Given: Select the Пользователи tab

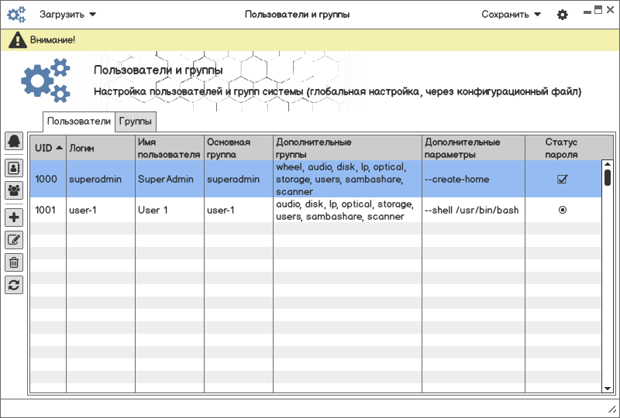Looking at the screenshot, I should (79, 122).
